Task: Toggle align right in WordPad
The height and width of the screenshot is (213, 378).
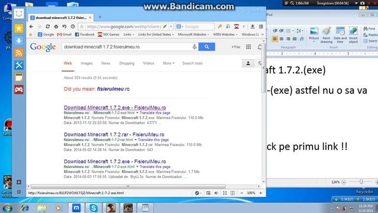Action: click(x=288, y=39)
